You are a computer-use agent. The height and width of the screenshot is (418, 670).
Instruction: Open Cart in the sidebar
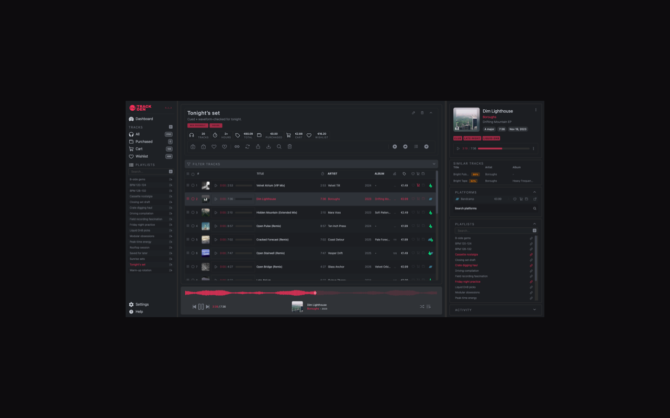150,149
